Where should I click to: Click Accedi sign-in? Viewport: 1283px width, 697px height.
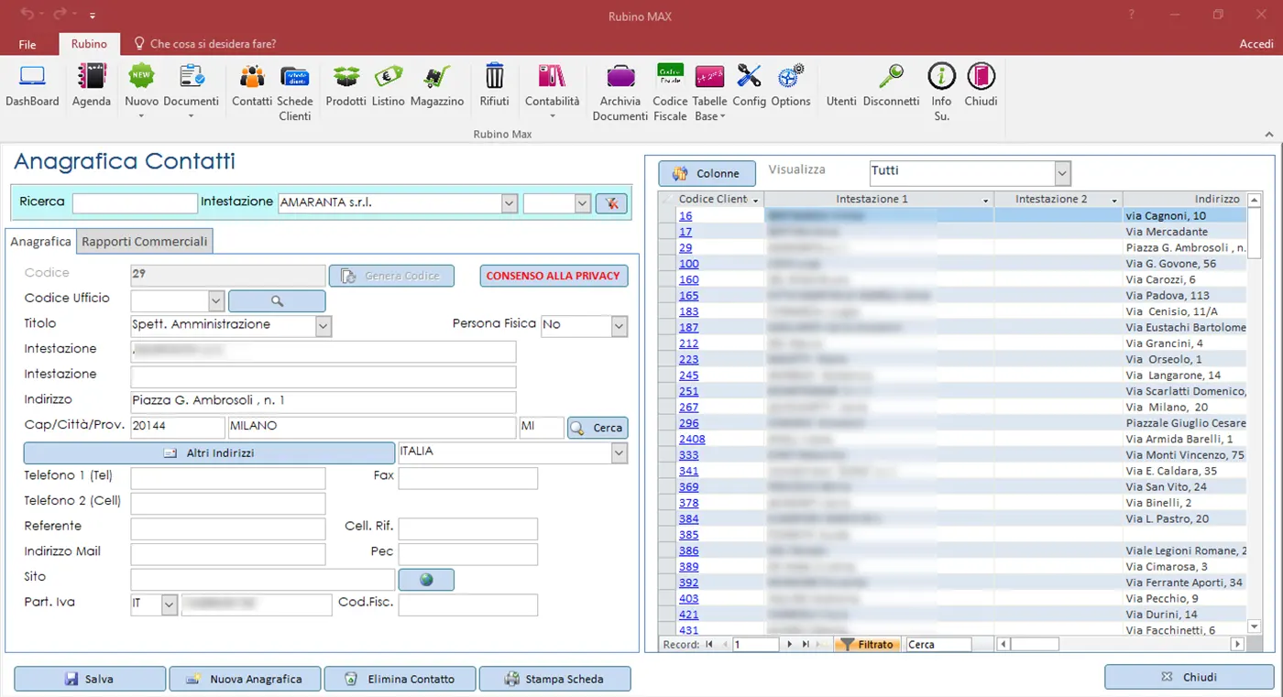(1256, 44)
